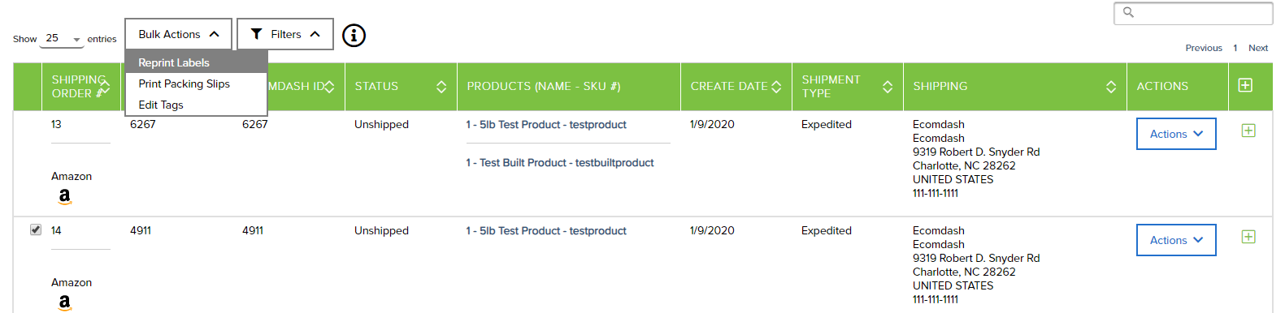Viewport: 1285px width, 313px height.
Task: Collapse the Bulk Actions dropdown
Action: click(179, 34)
